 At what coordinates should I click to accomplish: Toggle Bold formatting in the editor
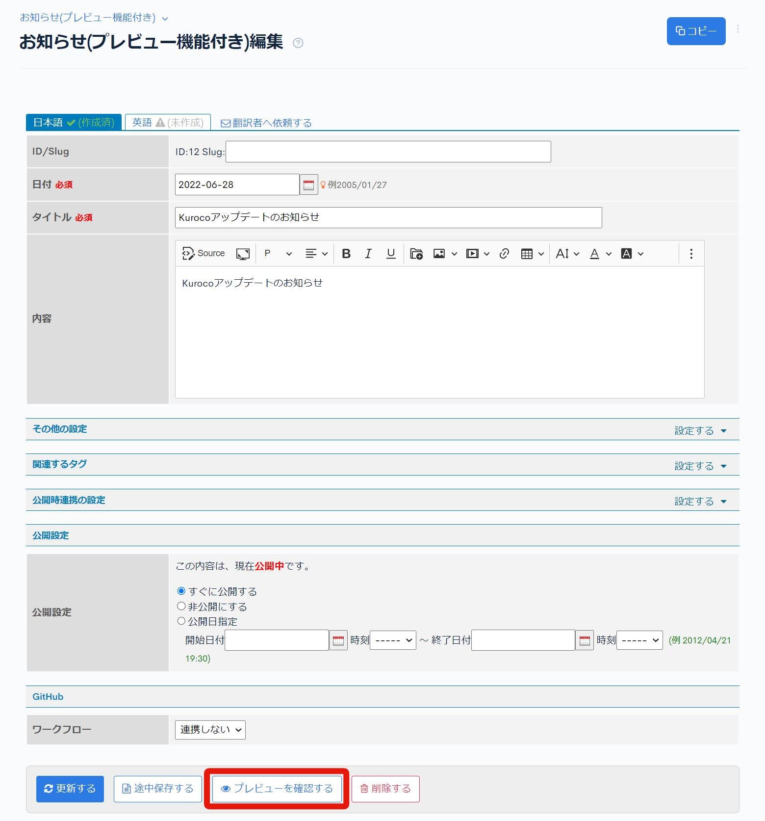(346, 254)
